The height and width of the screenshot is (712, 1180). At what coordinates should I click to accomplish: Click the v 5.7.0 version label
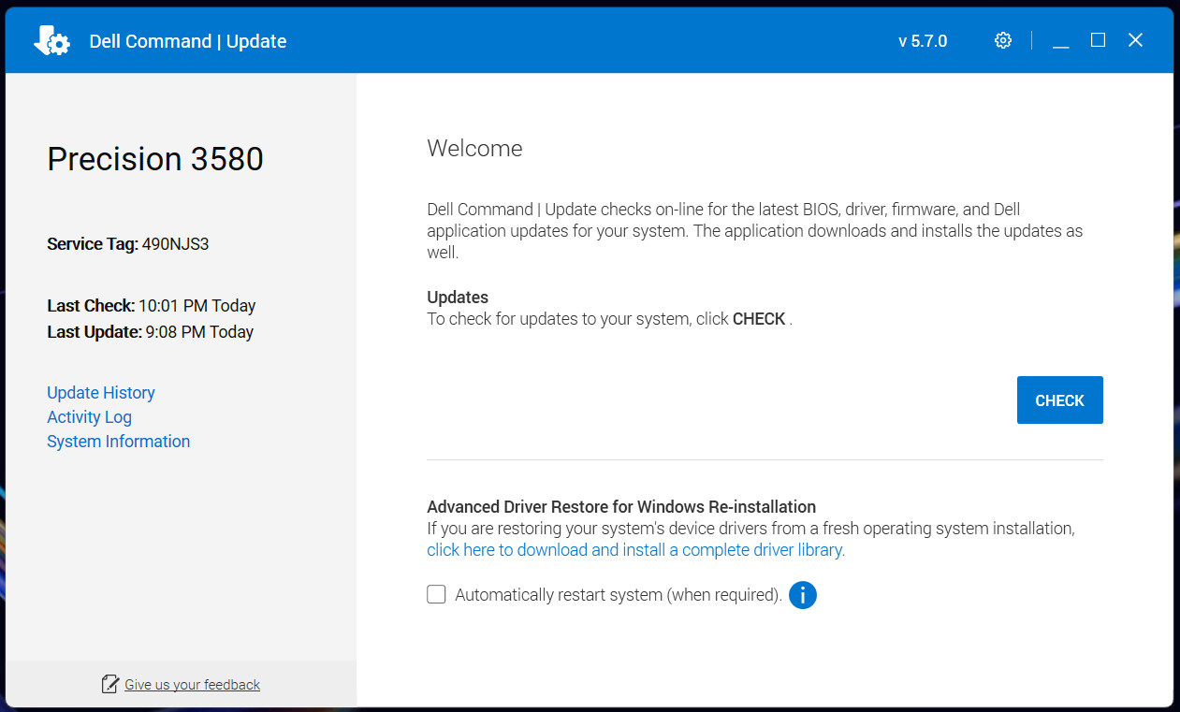(923, 41)
